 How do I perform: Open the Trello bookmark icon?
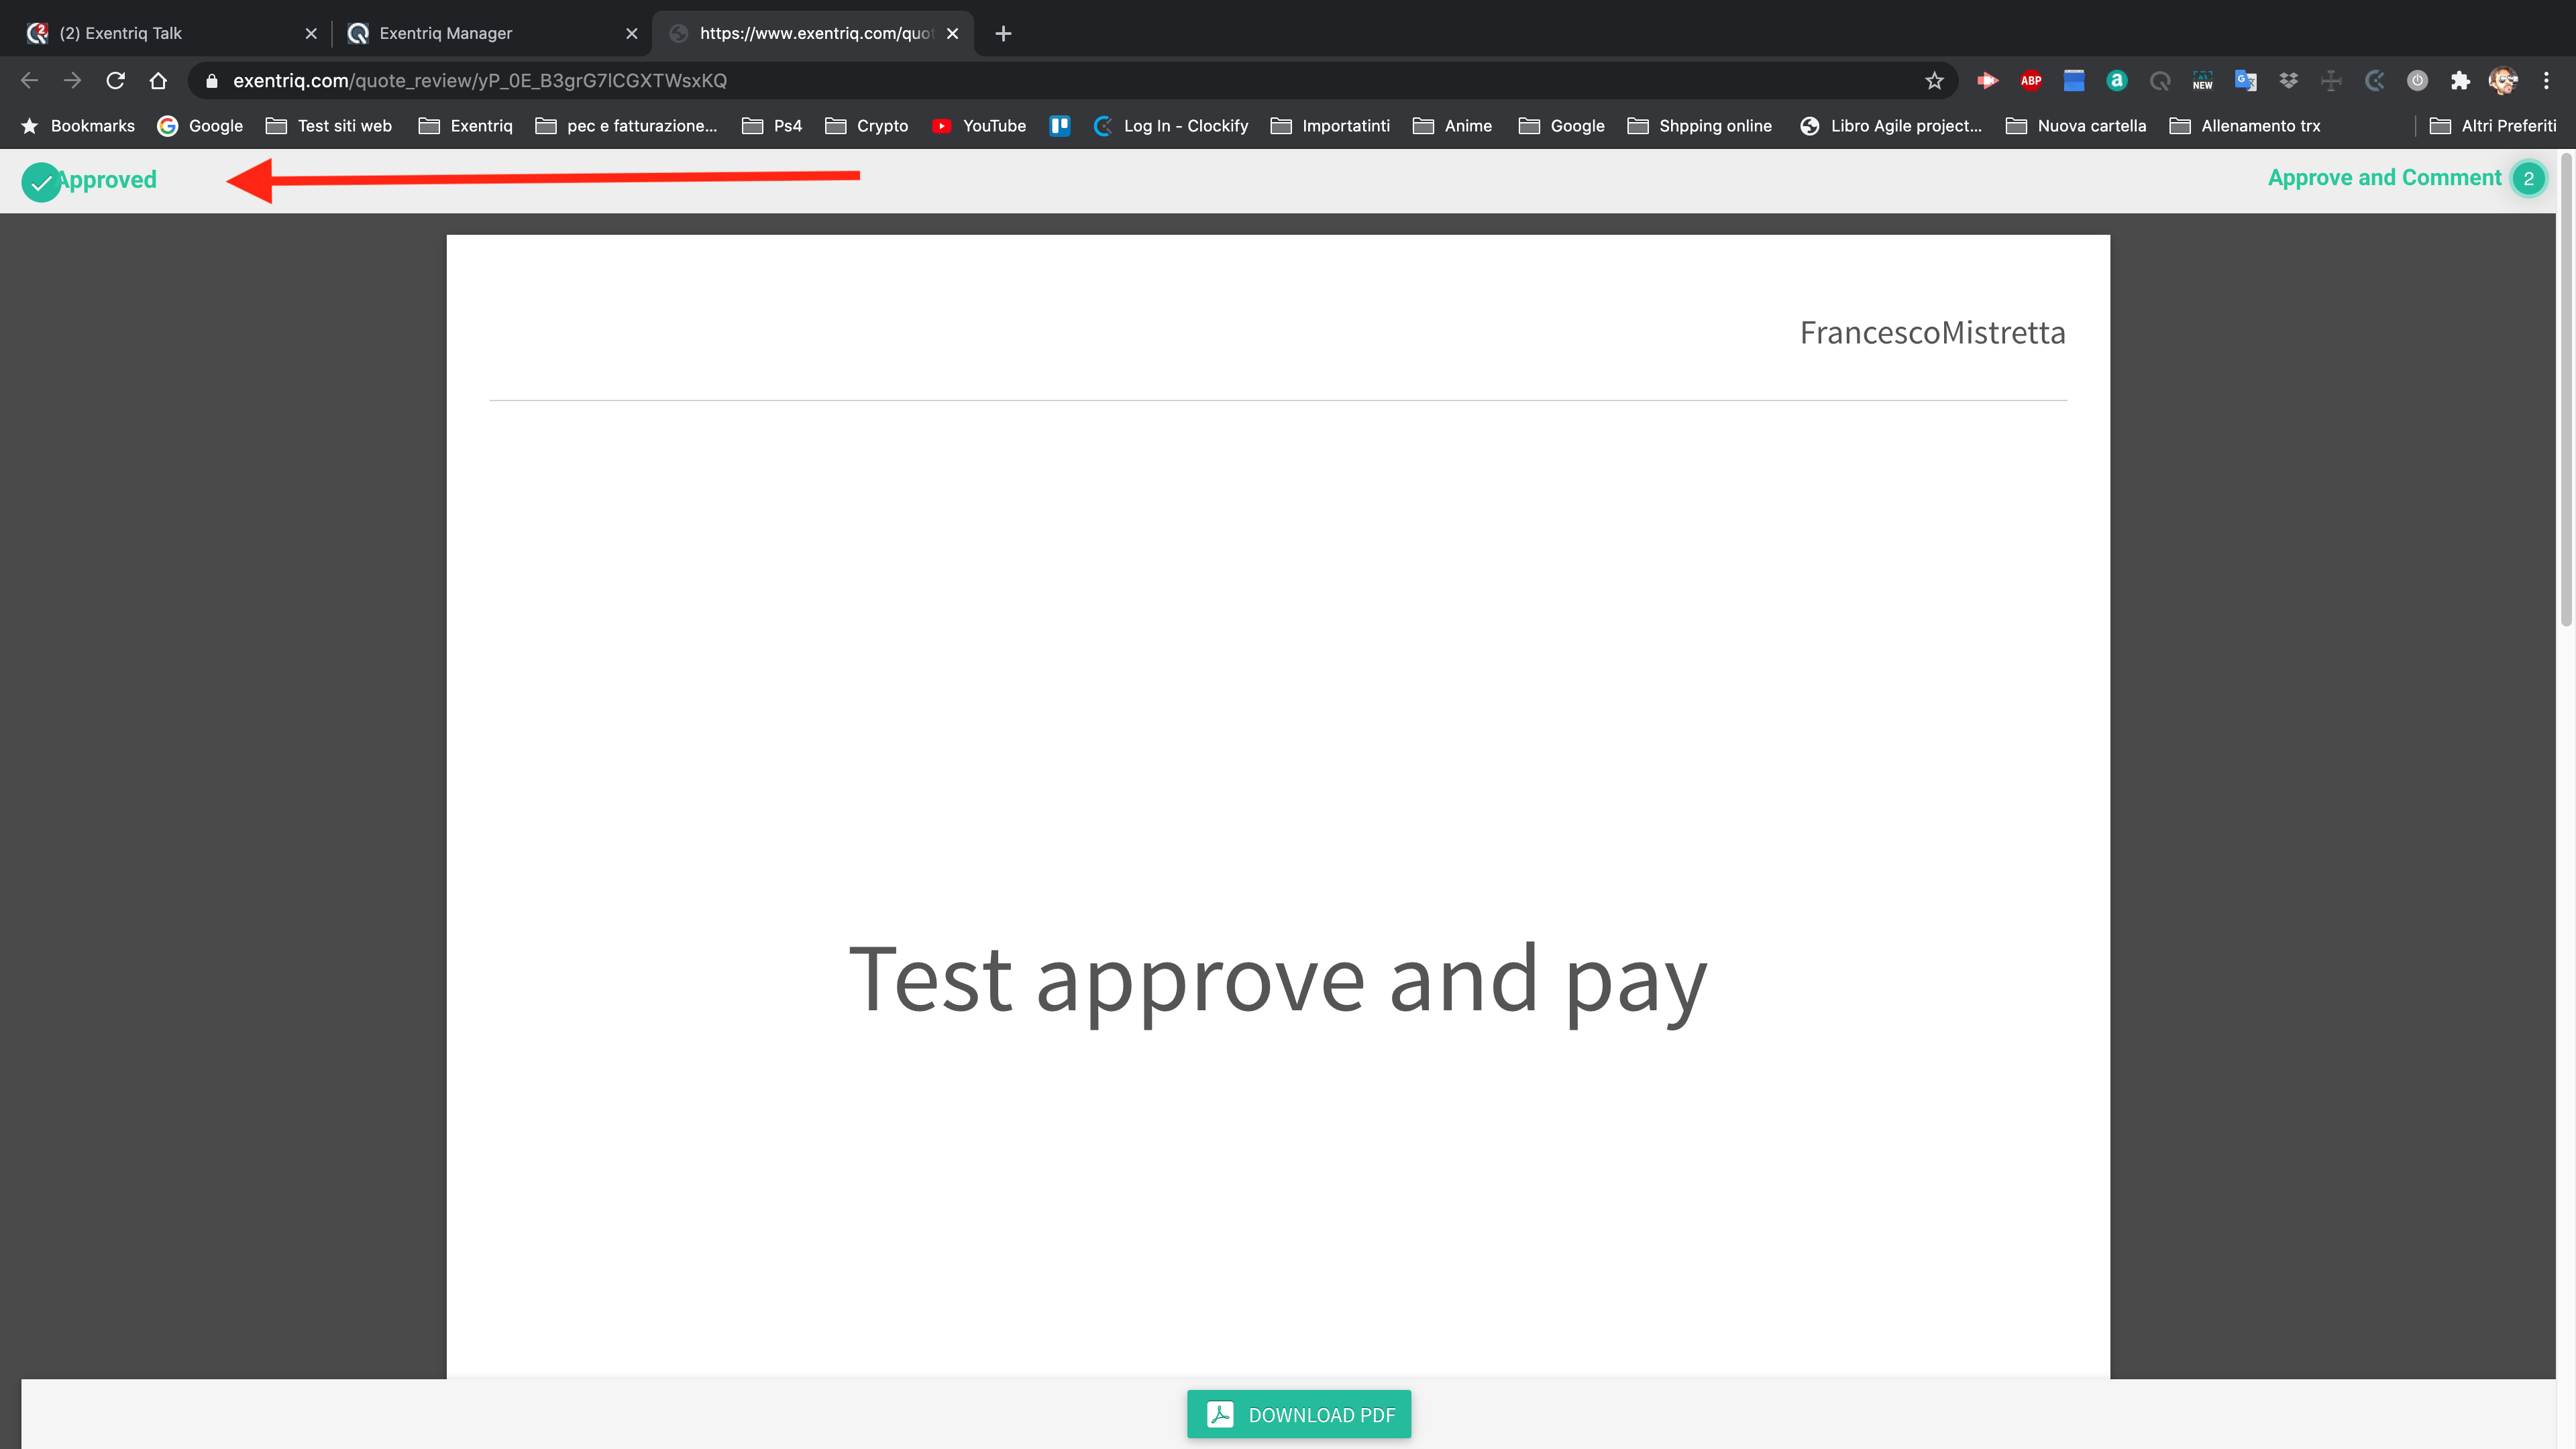tap(1060, 126)
